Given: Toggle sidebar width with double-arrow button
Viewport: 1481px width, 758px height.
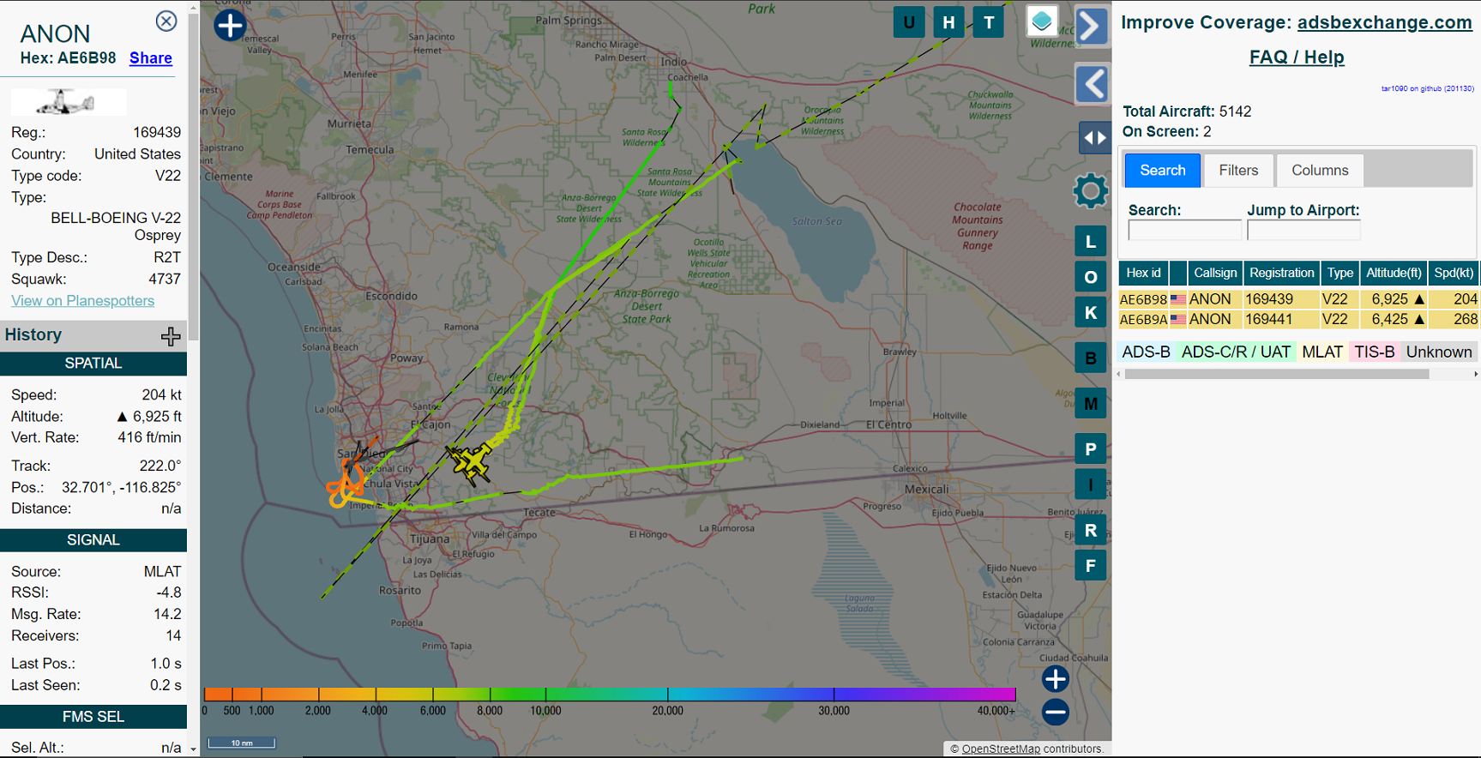Looking at the screenshot, I should pyautogui.click(x=1094, y=137).
